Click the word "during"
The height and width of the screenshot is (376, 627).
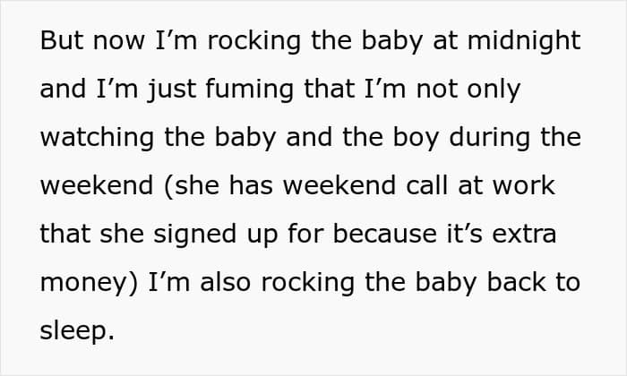(x=490, y=138)
